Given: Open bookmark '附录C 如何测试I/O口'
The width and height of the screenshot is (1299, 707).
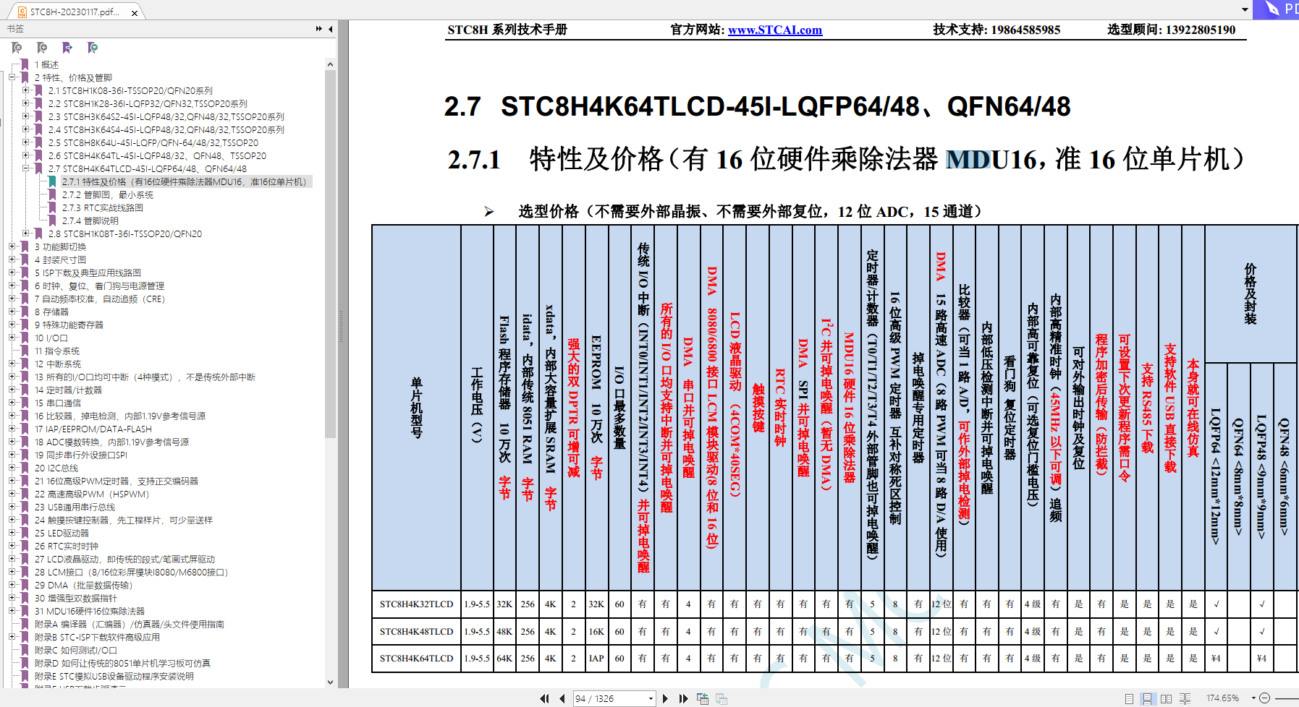Looking at the screenshot, I should [x=76, y=650].
